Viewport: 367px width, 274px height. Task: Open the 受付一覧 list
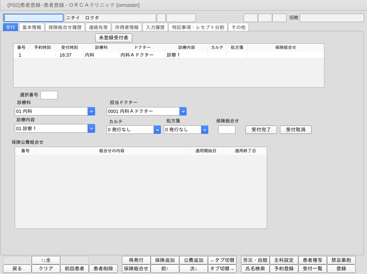[x=312, y=269]
